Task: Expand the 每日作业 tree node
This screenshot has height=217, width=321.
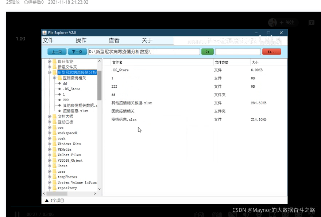Action: click(49, 61)
